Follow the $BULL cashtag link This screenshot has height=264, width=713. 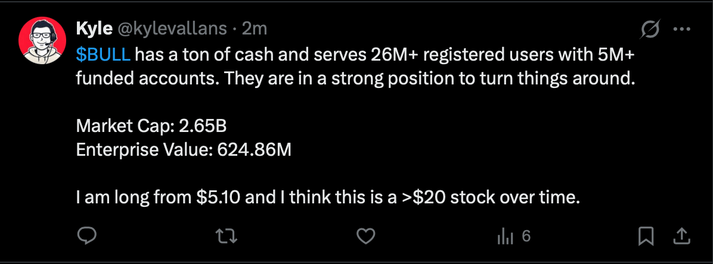pos(103,55)
